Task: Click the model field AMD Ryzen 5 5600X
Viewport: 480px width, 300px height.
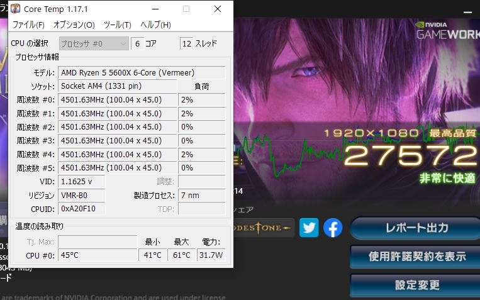Action: [x=142, y=72]
